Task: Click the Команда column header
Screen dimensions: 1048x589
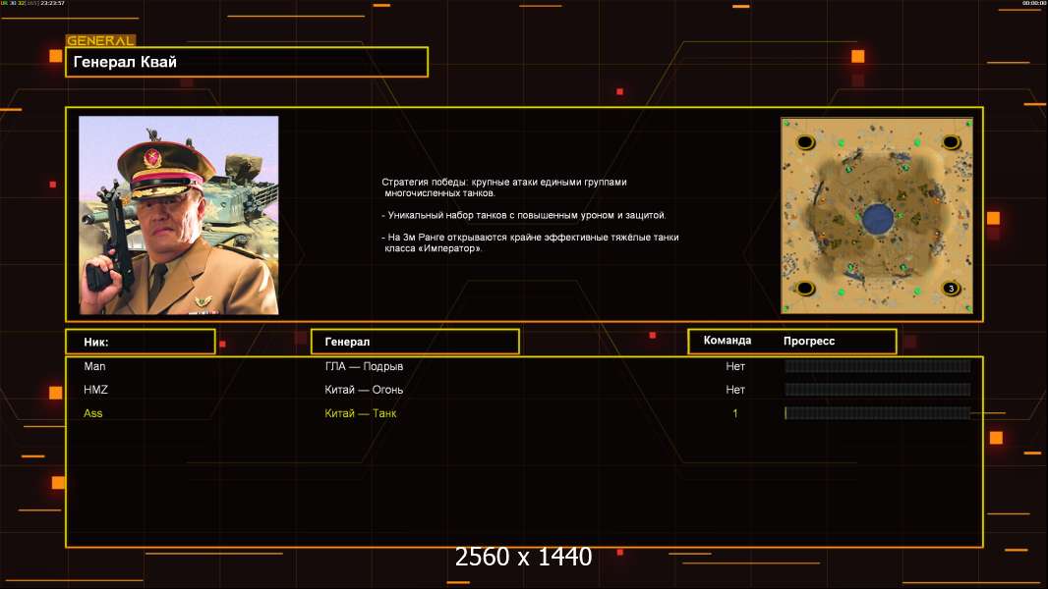Action: click(x=728, y=341)
